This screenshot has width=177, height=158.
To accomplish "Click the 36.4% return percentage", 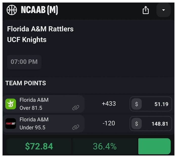I will [105, 146].
